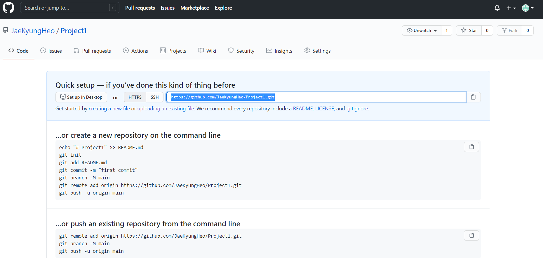Click Set up in Desktop

click(x=81, y=97)
